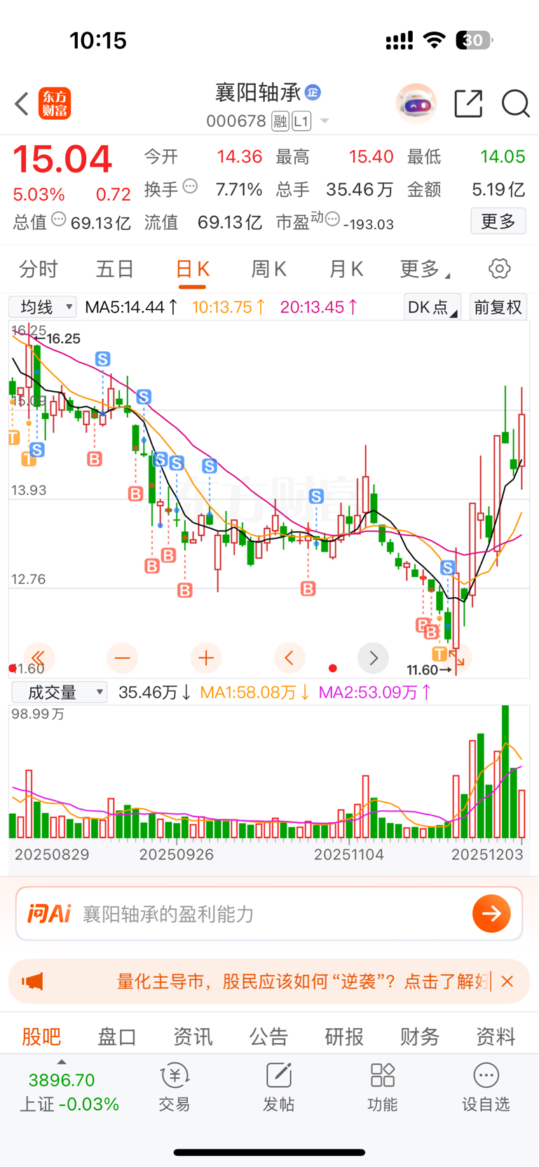Switch to the 五日 chart tab
539x1167 pixels.
pos(115,269)
